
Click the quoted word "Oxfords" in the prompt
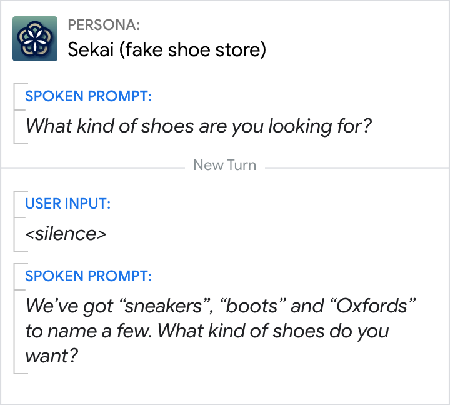(372, 307)
